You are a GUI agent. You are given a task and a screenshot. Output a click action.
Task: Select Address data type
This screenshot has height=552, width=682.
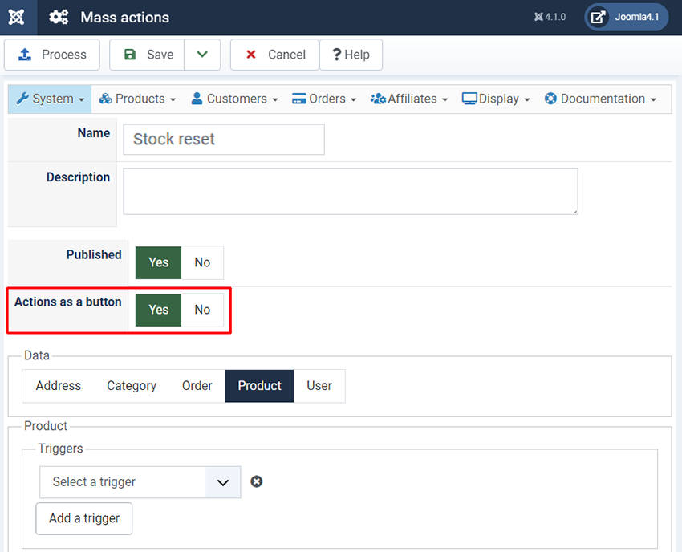[x=59, y=386]
